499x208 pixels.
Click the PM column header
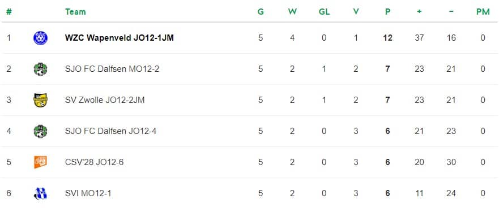(483, 12)
